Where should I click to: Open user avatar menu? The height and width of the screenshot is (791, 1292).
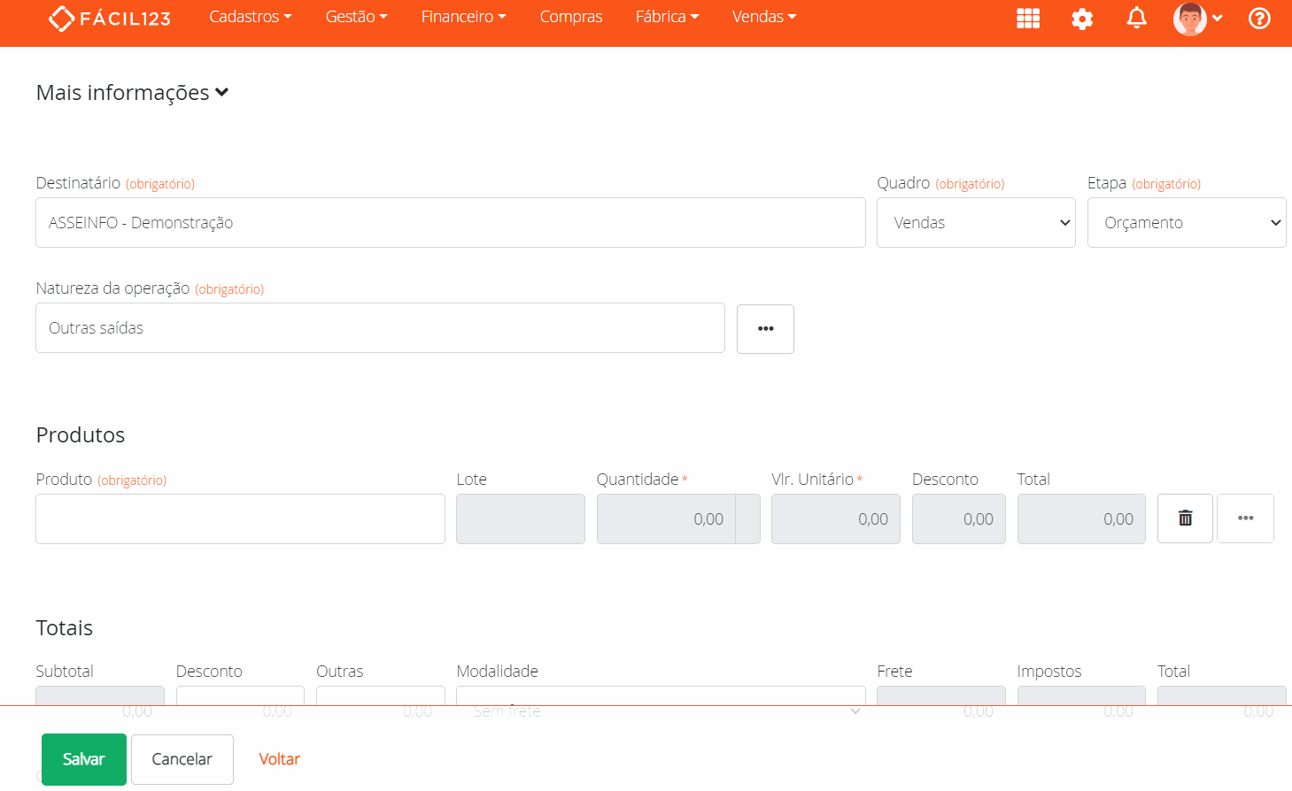1197,19
